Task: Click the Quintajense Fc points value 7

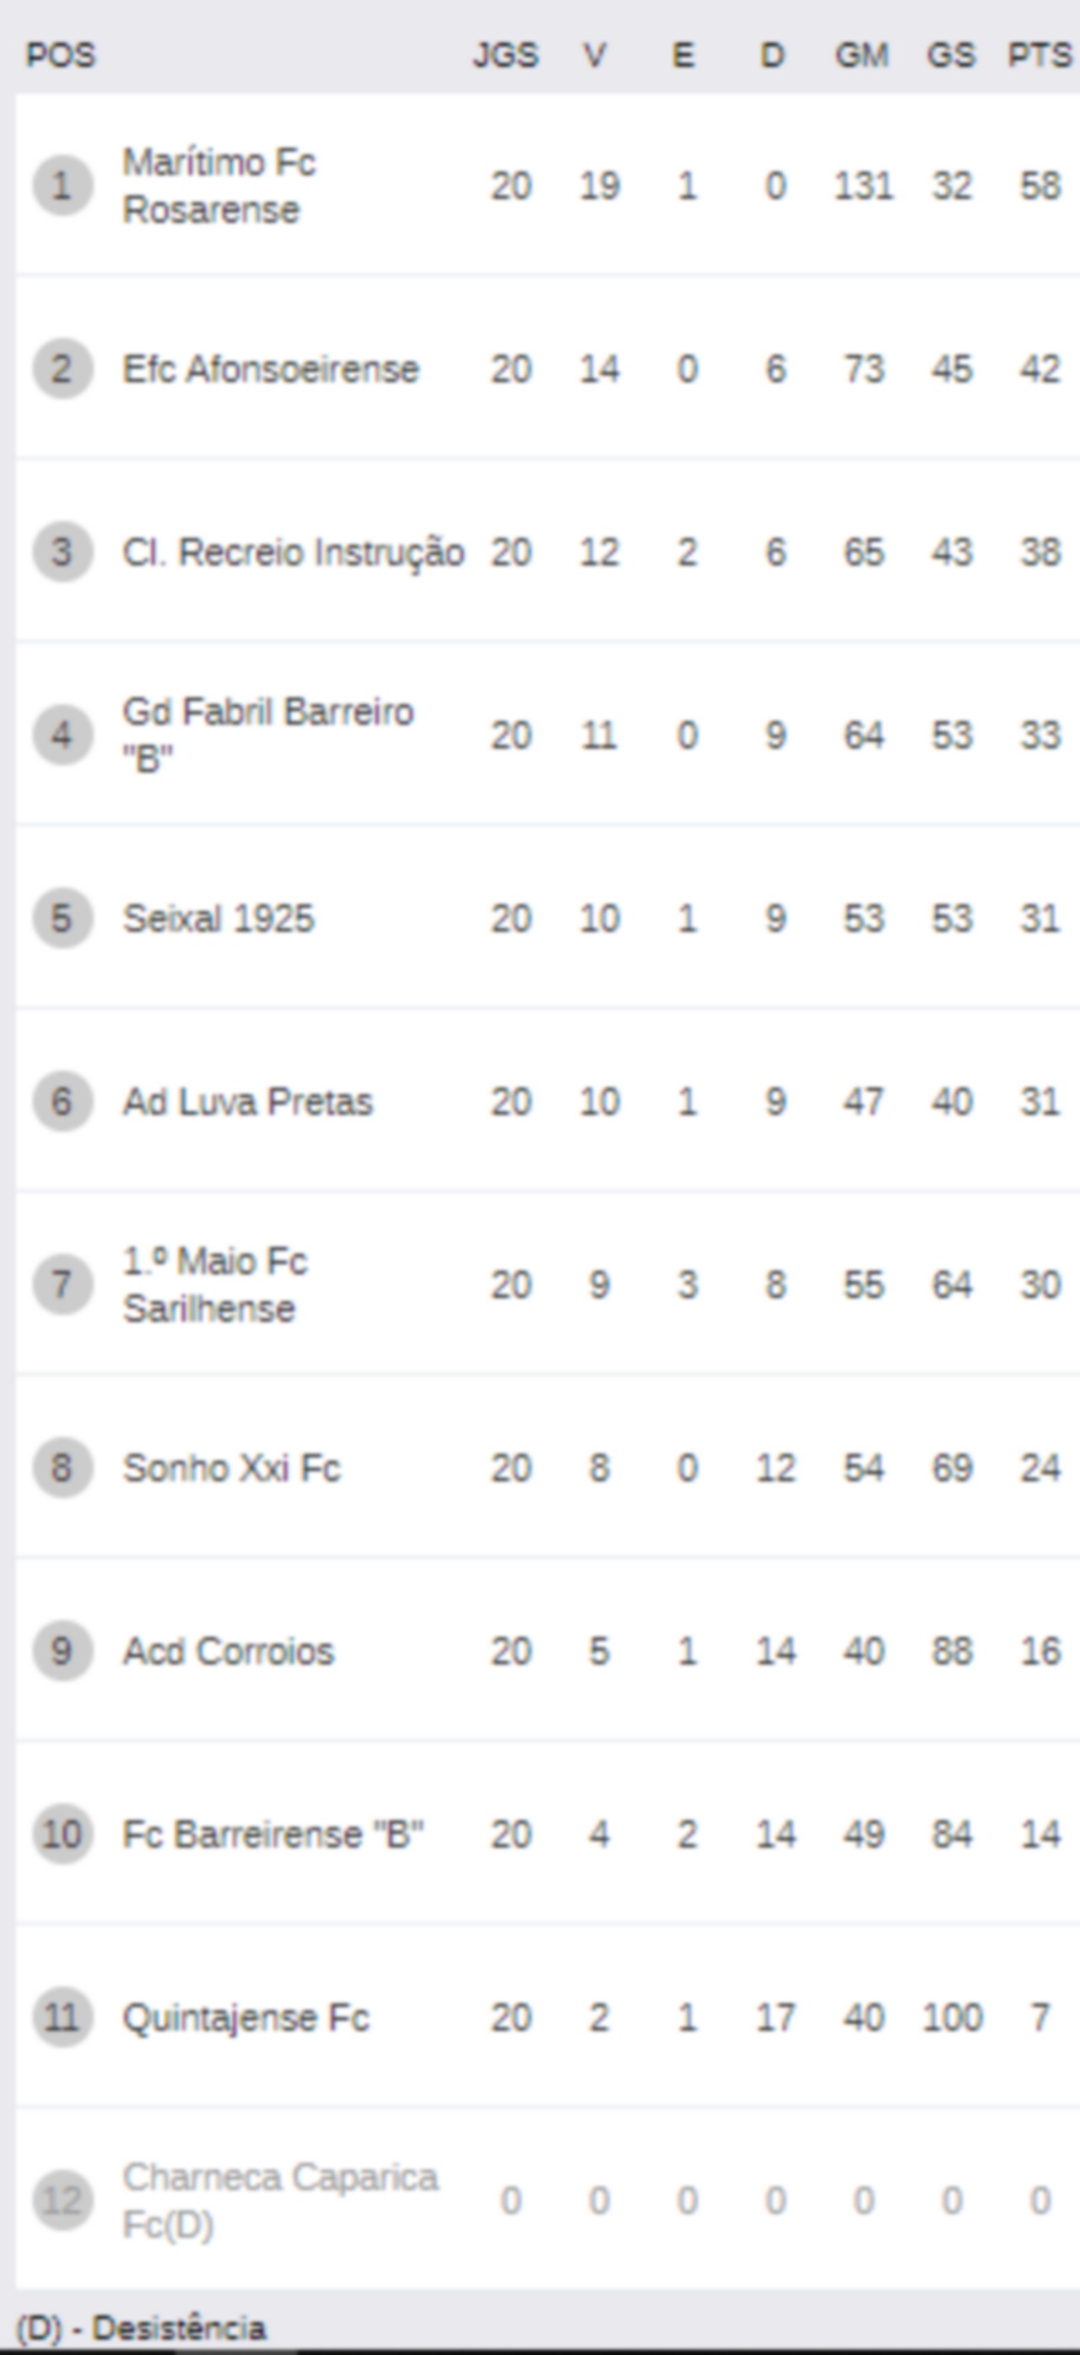Action: click(1039, 2016)
